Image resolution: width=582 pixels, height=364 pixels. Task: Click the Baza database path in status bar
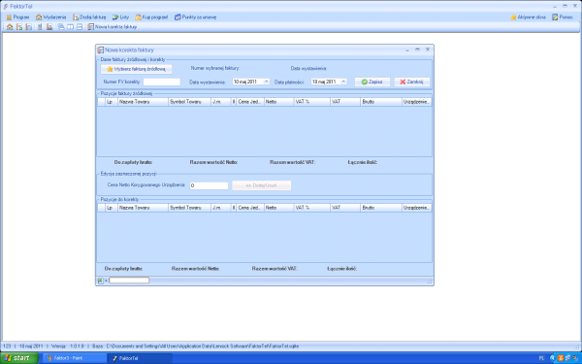point(195,347)
